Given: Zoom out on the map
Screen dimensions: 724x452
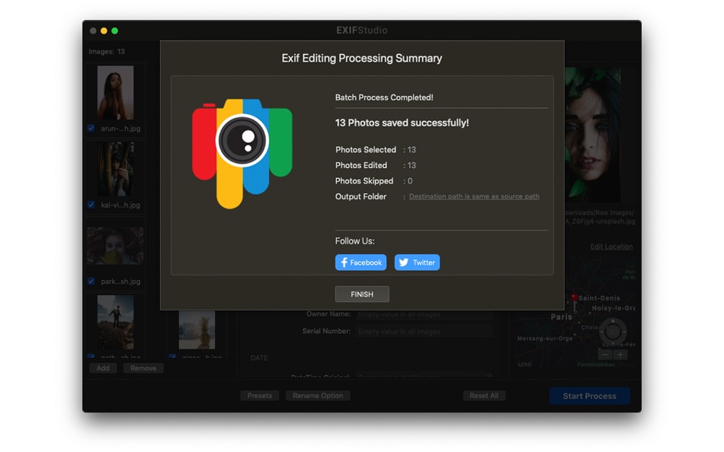Looking at the screenshot, I should pos(605,355).
